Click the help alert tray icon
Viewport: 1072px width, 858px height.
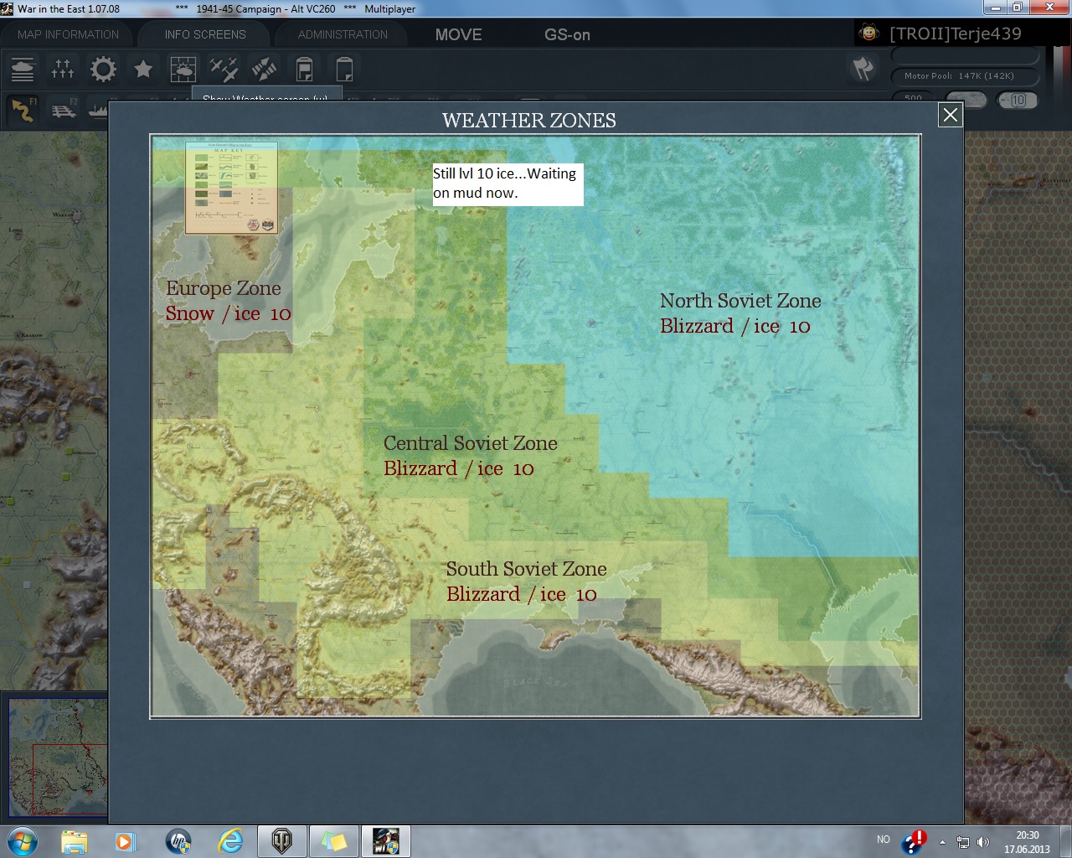[x=914, y=841]
